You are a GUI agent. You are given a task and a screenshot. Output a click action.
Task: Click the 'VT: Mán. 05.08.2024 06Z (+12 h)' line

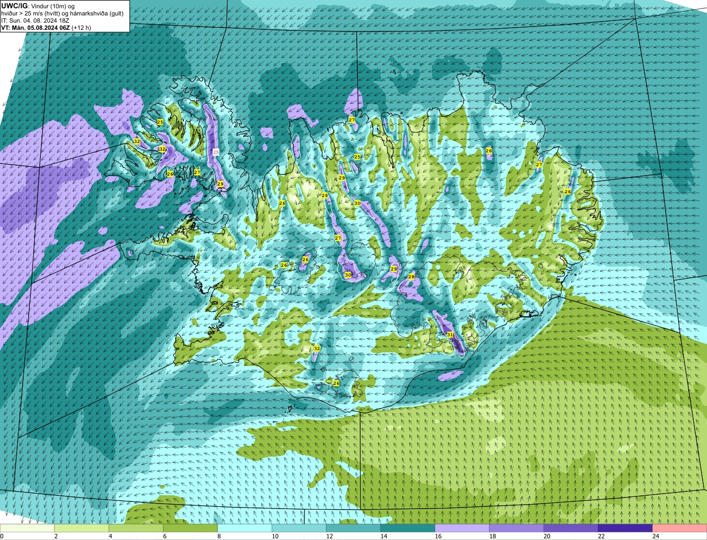[46, 27]
